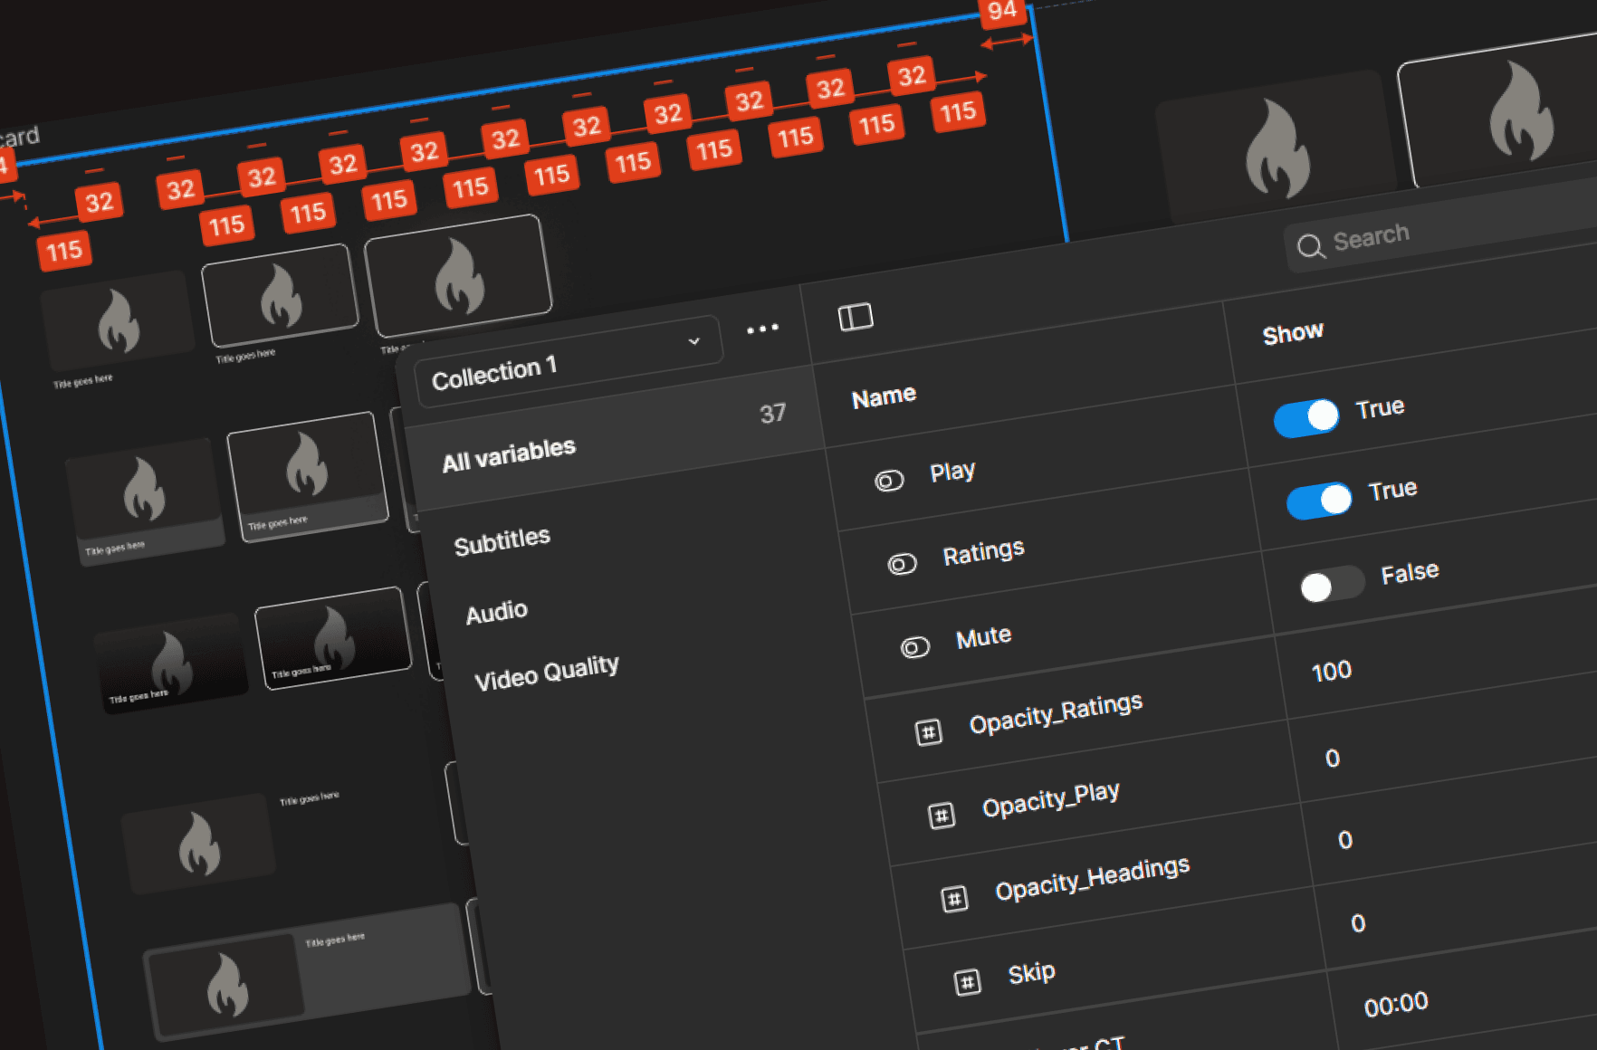Select the Opacity_Headings variable name

coord(1092,880)
